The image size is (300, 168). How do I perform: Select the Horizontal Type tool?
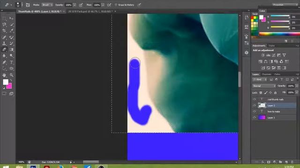tap(11, 62)
